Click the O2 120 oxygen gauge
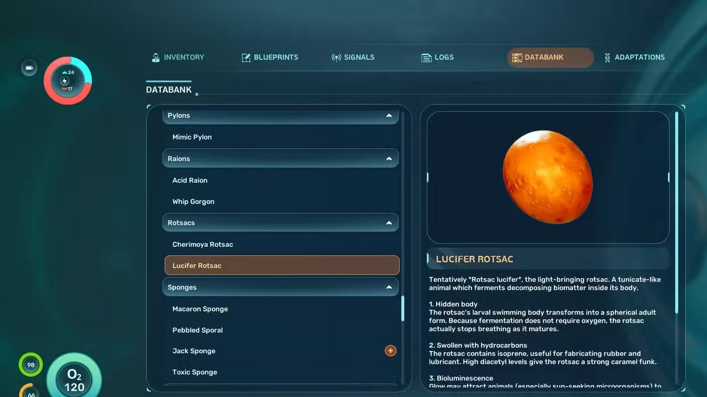Image resolution: width=707 pixels, height=397 pixels. click(x=74, y=380)
